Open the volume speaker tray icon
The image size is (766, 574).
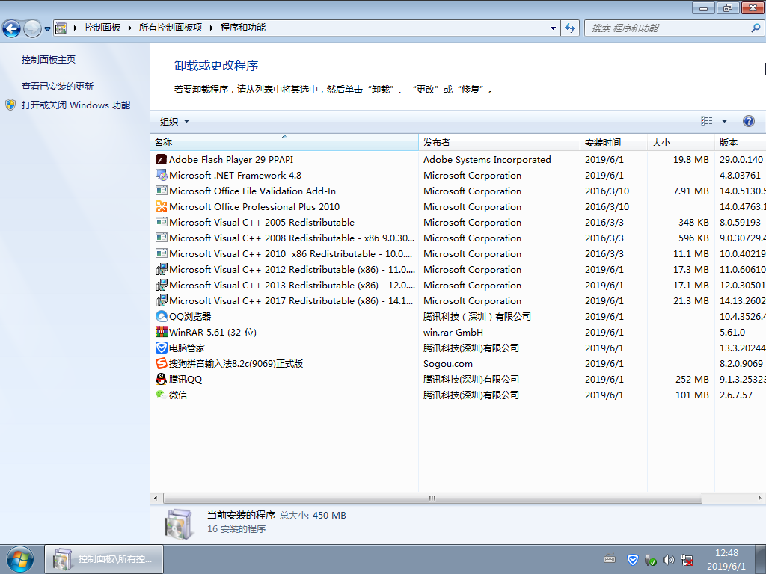click(668, 560)
